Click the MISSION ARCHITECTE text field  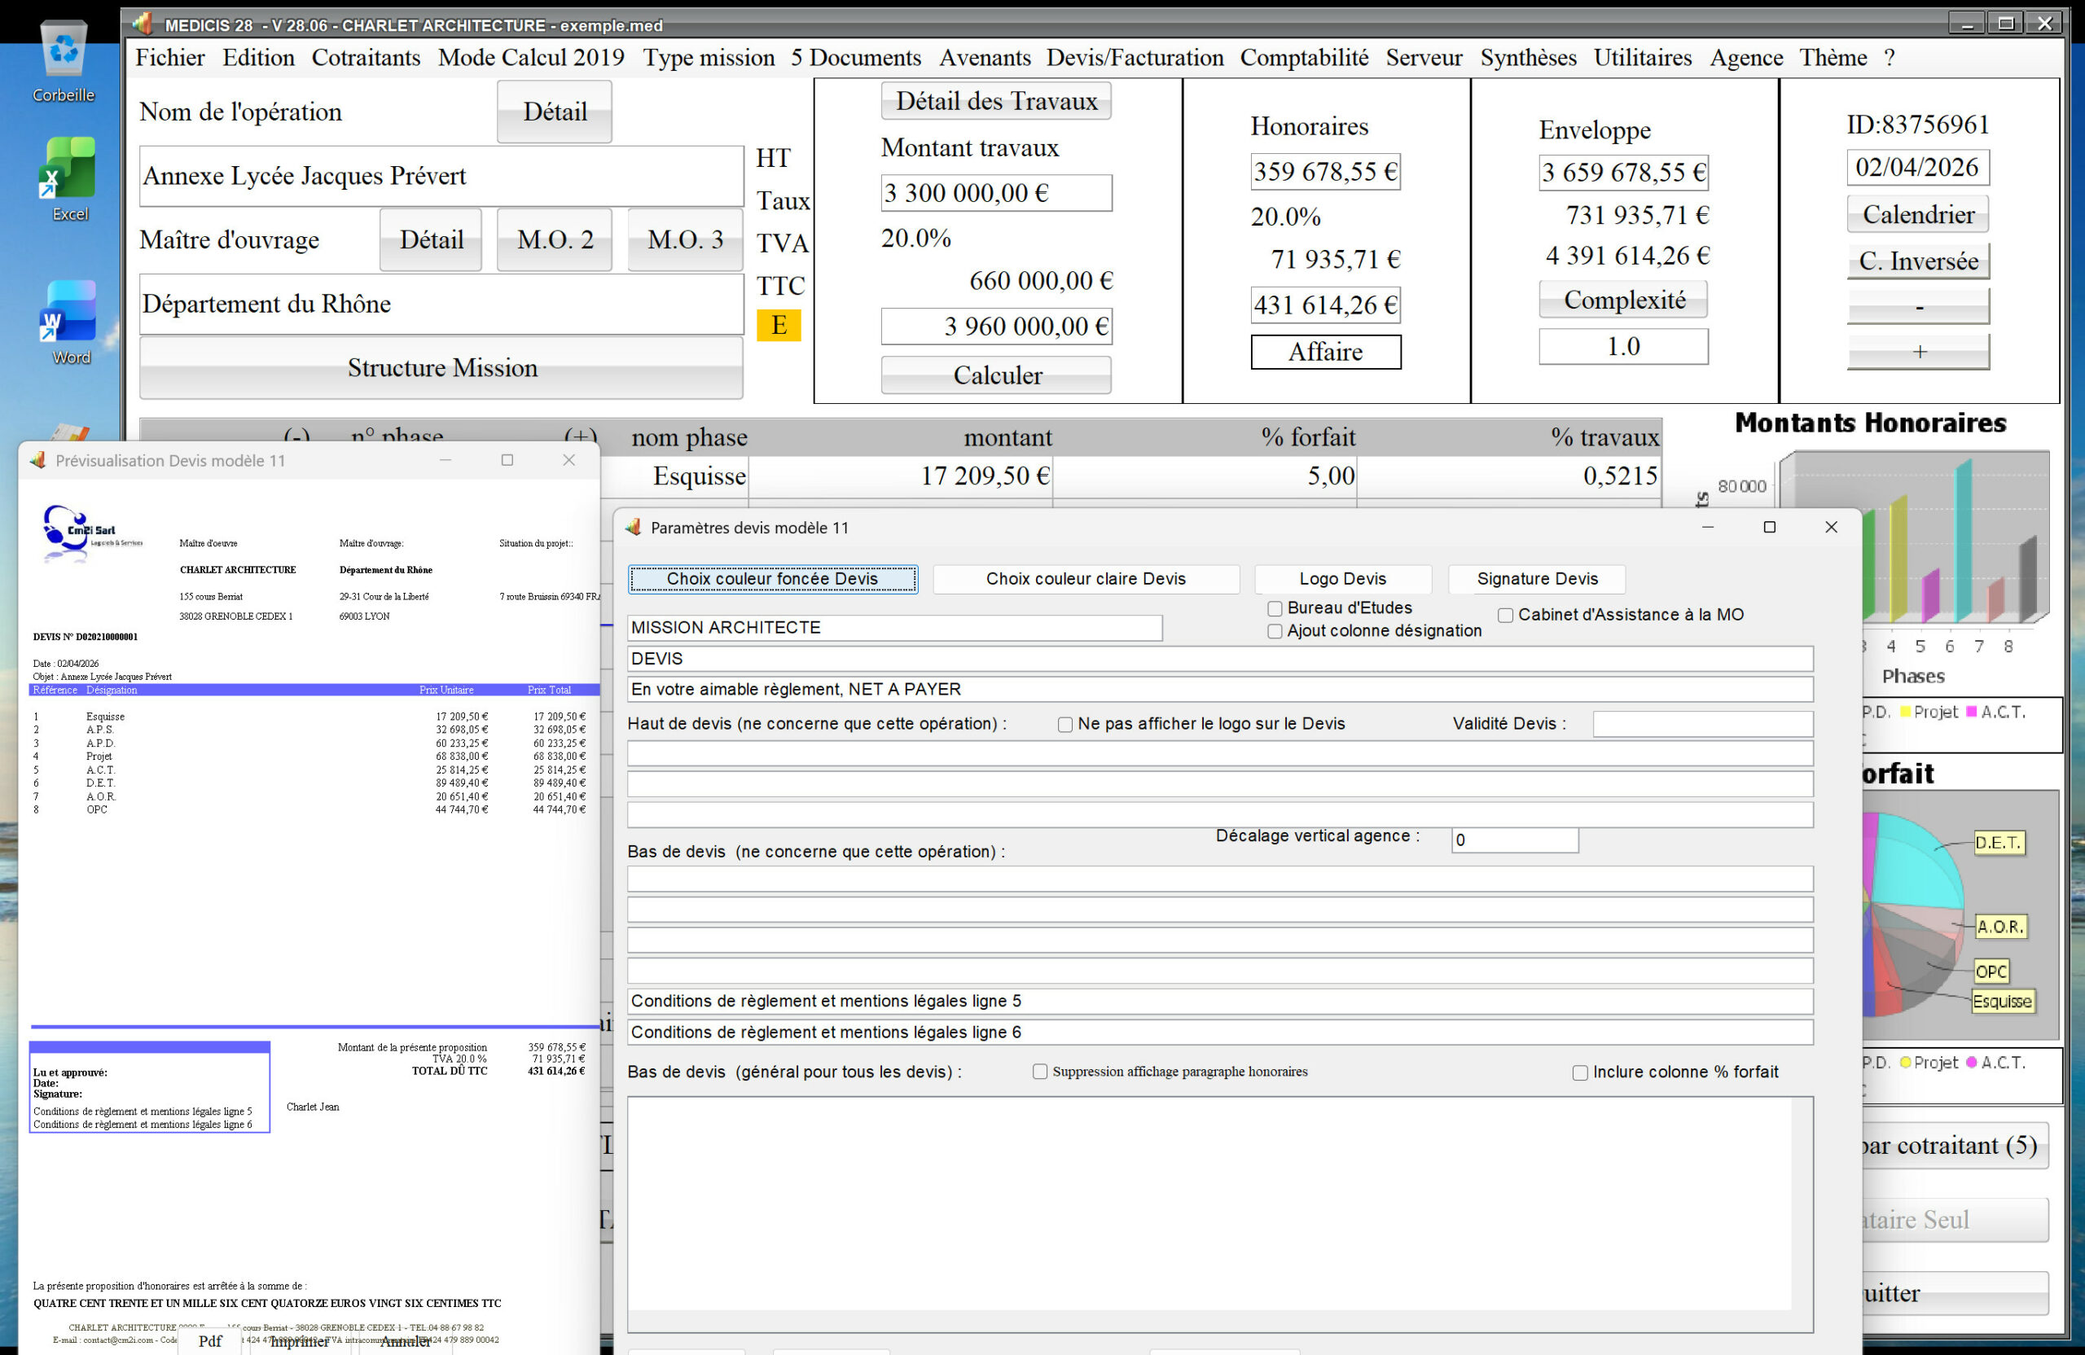(894, 628)
